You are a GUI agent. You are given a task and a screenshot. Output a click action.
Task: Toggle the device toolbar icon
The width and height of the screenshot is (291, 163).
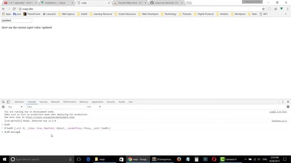8,102
